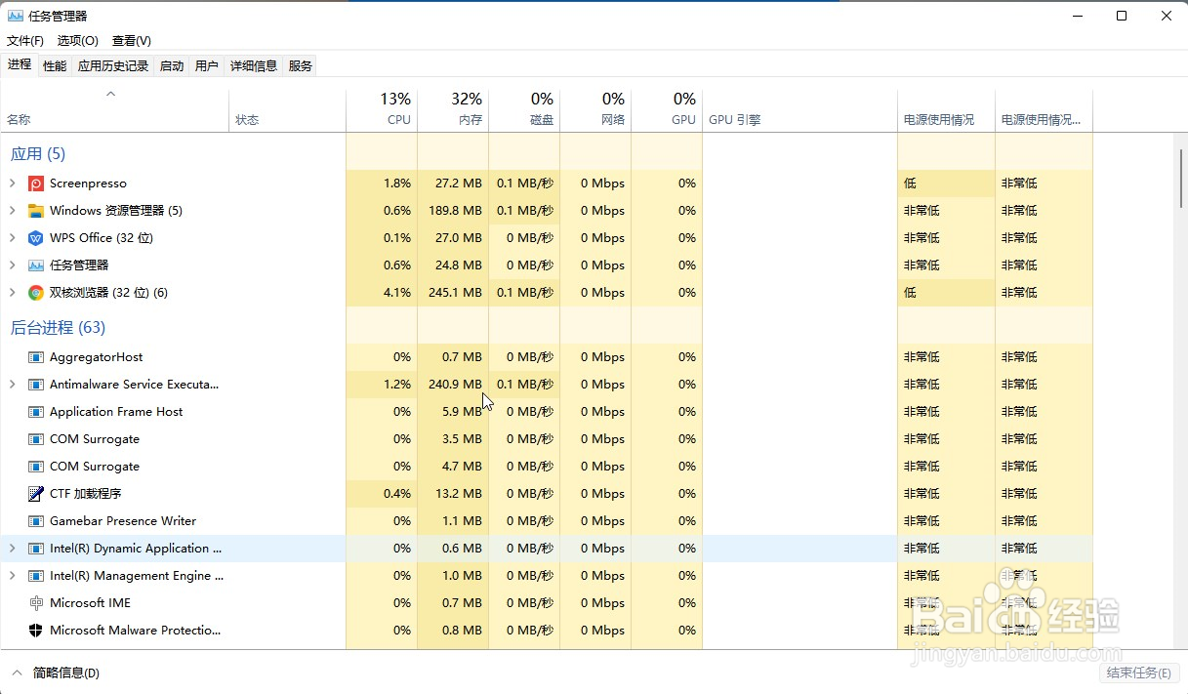The image size is (1188, 694).
Task: Click the Intel(R) Dynamic Application icon
Action: coord(36,549)
